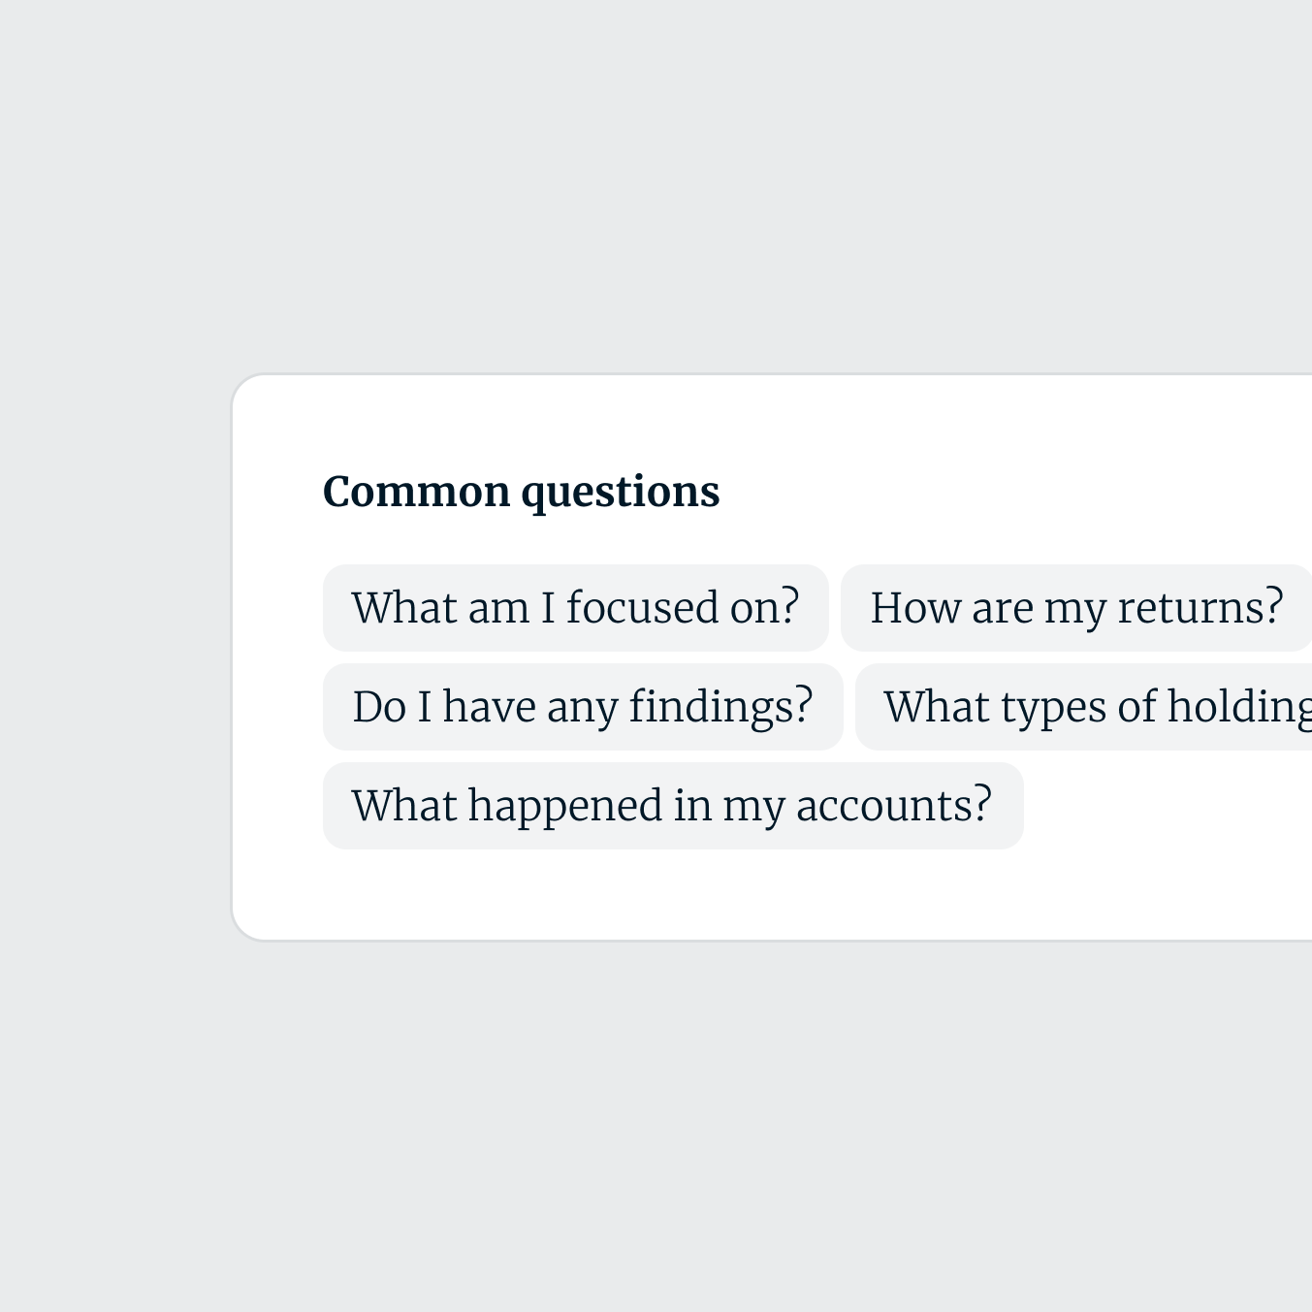Click the "What am I focused on?" chip

click(575, 608)
